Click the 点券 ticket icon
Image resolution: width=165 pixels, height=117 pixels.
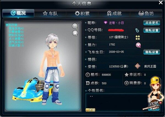pos(87,83)
